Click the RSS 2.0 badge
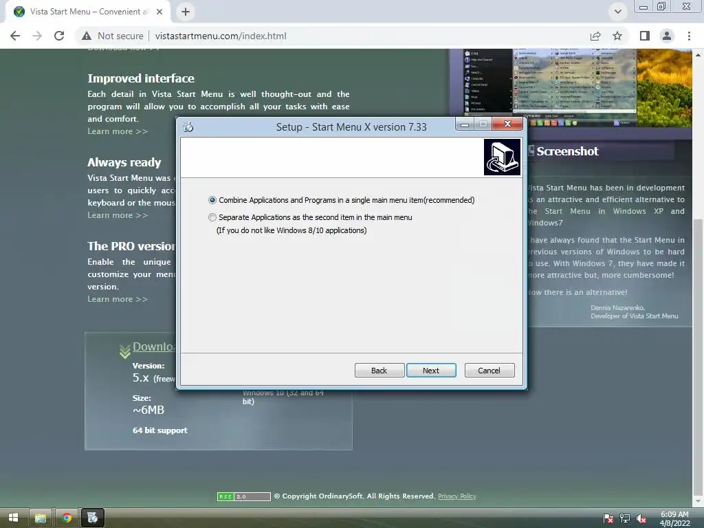The image size is (704, 528). pos(244,496)
